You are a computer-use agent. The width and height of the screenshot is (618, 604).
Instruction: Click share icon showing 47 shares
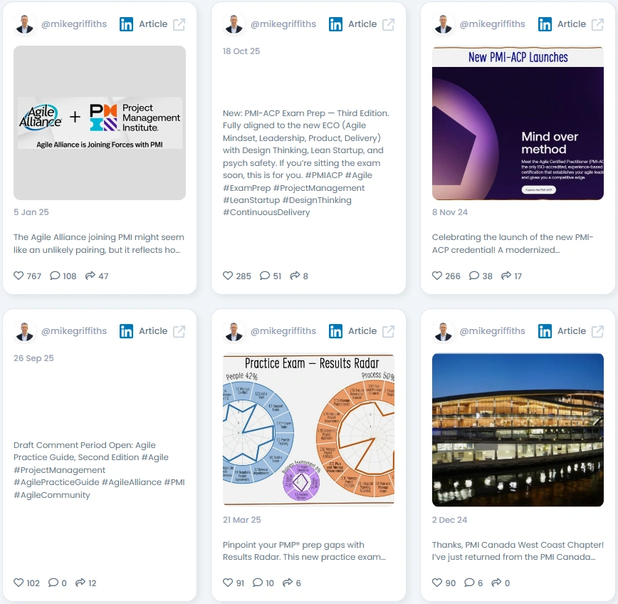point(90,276)
